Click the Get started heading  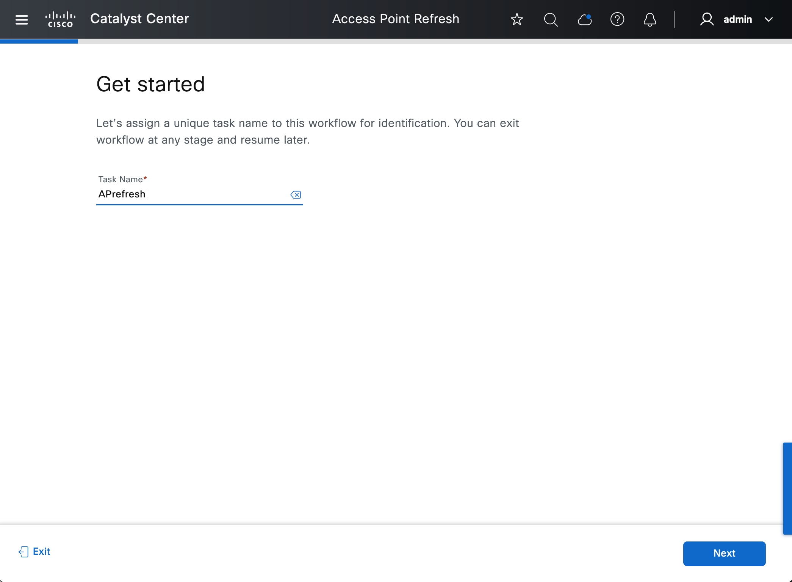click(x=150, y=84)
